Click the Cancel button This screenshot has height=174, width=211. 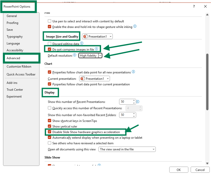(200, 170)
